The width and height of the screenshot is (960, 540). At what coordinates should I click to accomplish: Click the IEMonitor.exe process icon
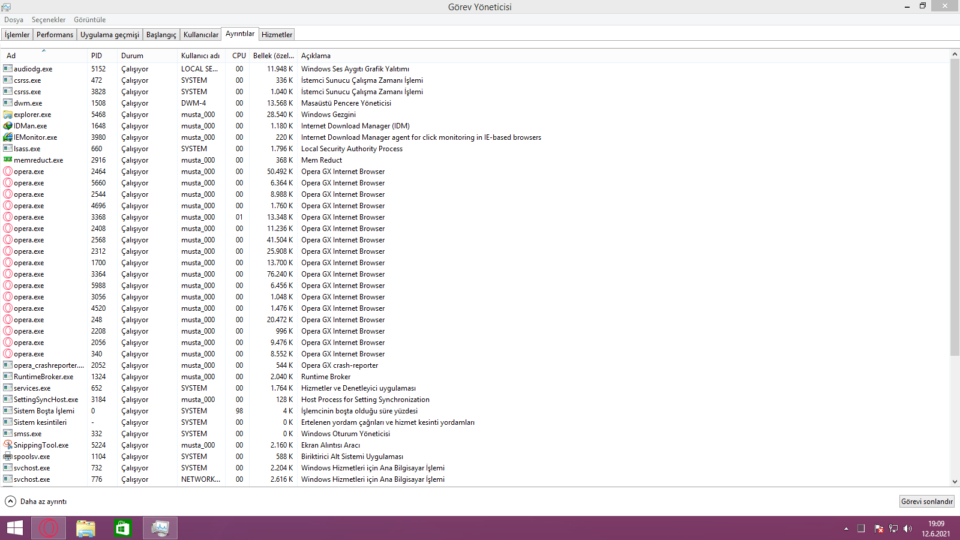point(8,137)
